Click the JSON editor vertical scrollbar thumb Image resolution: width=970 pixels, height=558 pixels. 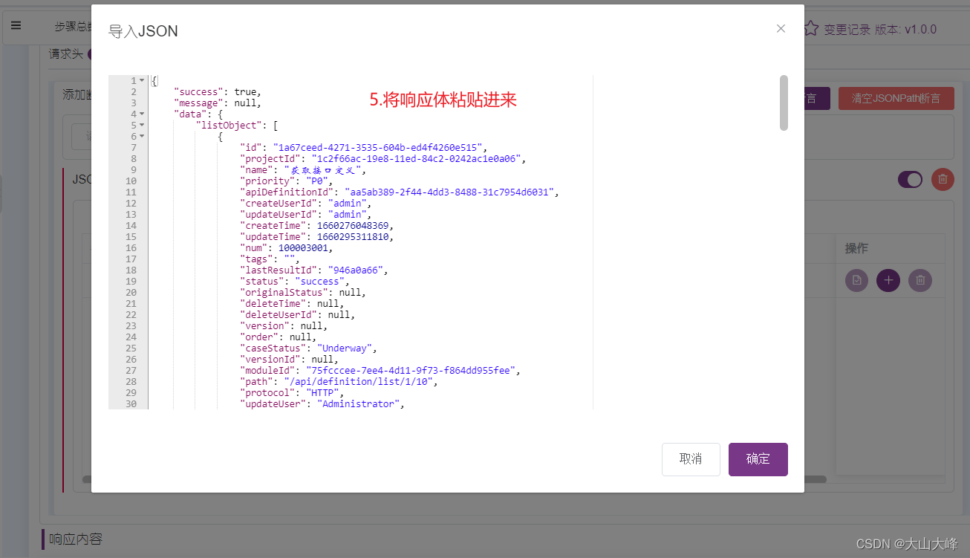click(784, 103)
